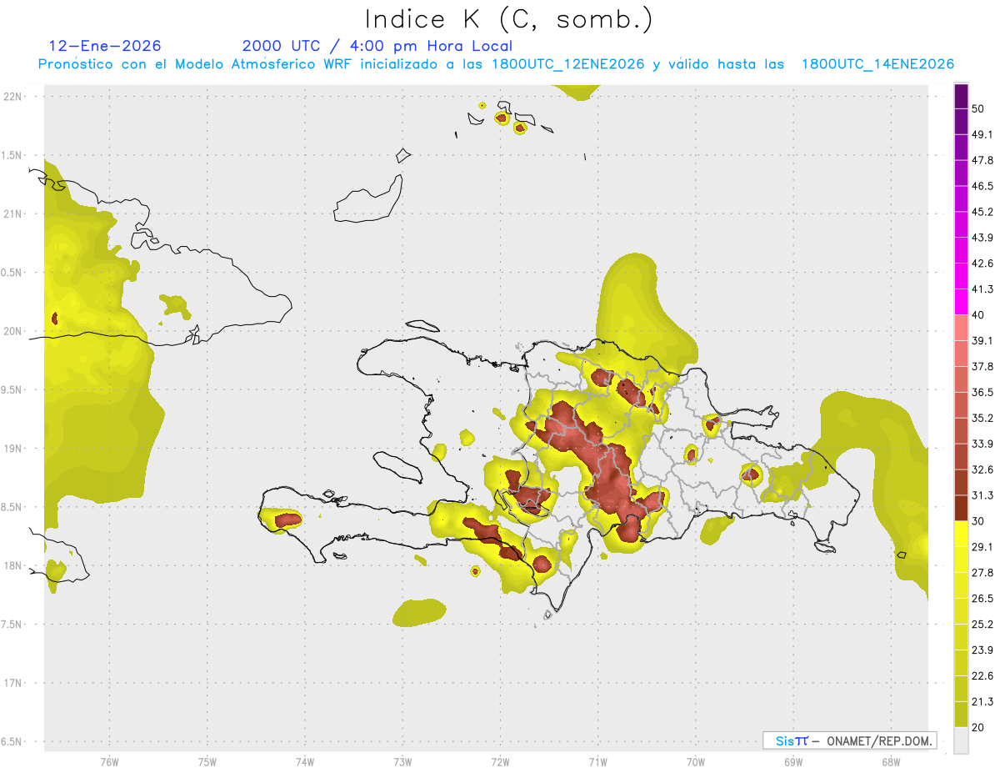Image resolution: width=1000 pixels, height=773 pixels.
Task: Click the '43.9' color scale value
Action: 982,238
